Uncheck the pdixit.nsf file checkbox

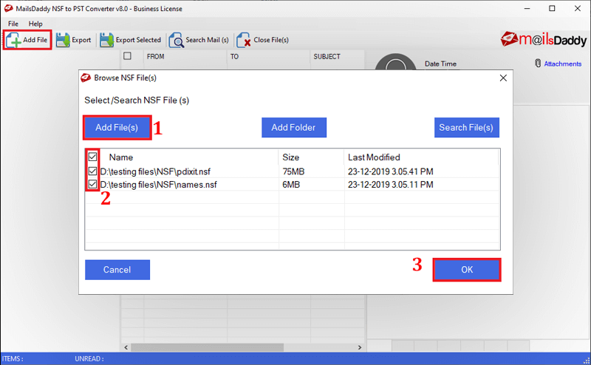click(x=93, y=171)
